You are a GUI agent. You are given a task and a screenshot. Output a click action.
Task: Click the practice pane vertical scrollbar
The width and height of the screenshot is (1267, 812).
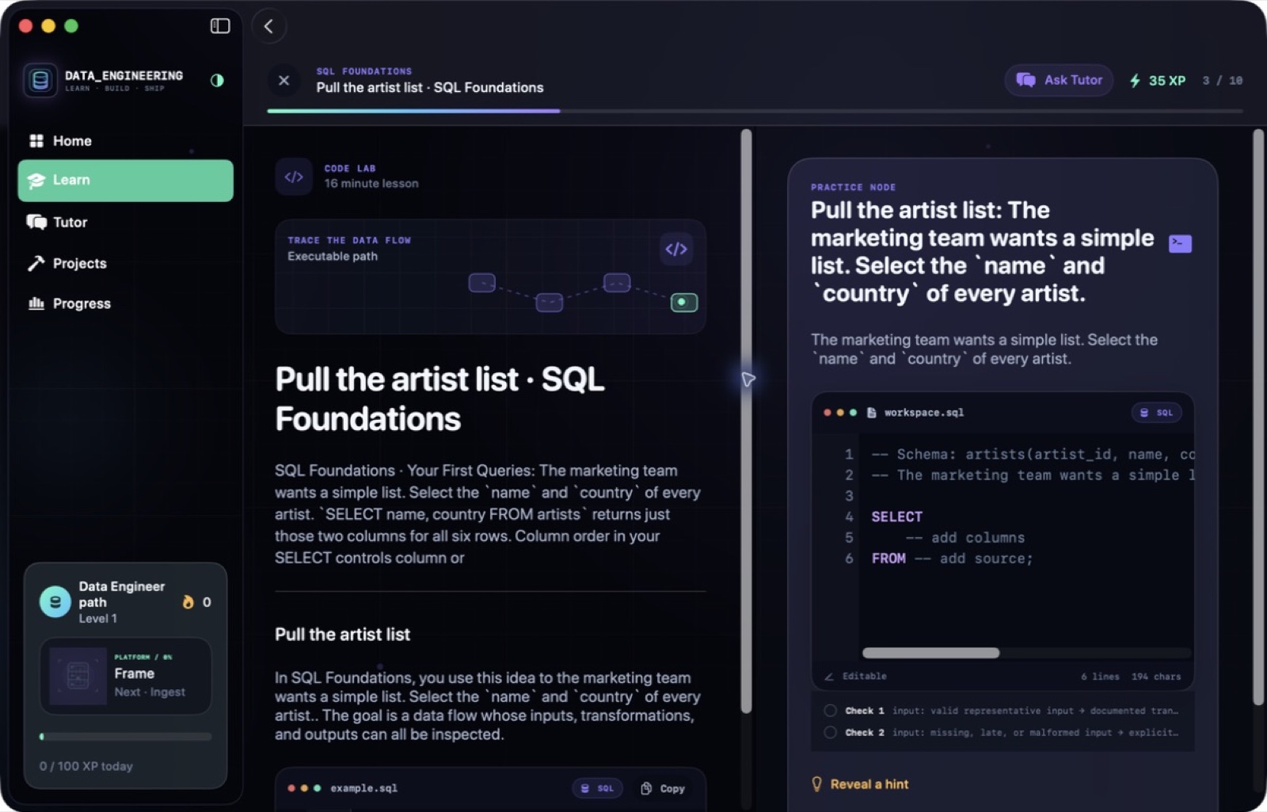[1257, 417]
